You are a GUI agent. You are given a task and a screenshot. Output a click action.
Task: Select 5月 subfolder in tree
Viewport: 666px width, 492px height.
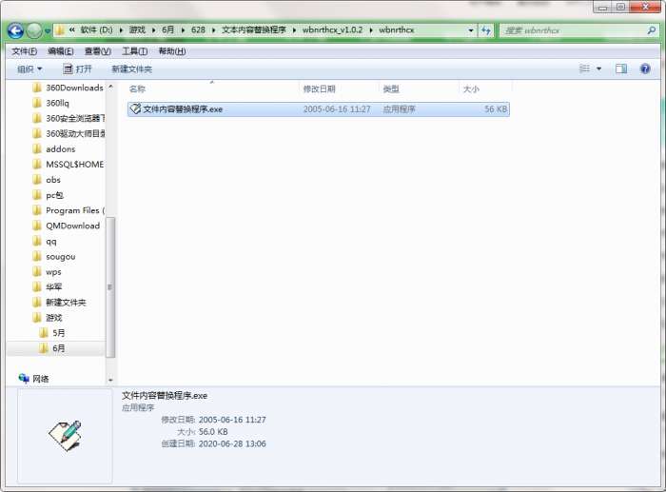coord(58,333)
